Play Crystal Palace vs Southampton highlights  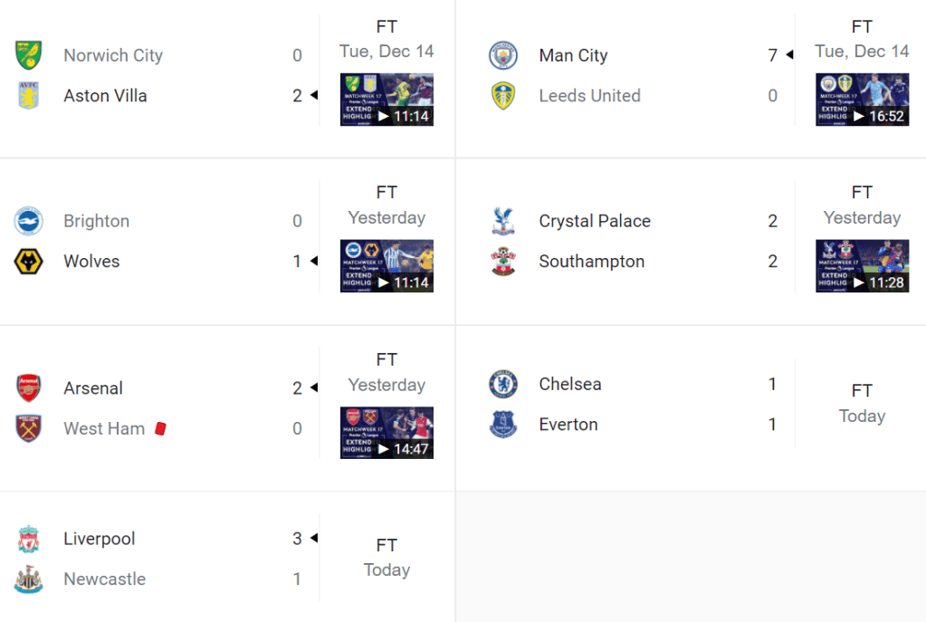862,265
